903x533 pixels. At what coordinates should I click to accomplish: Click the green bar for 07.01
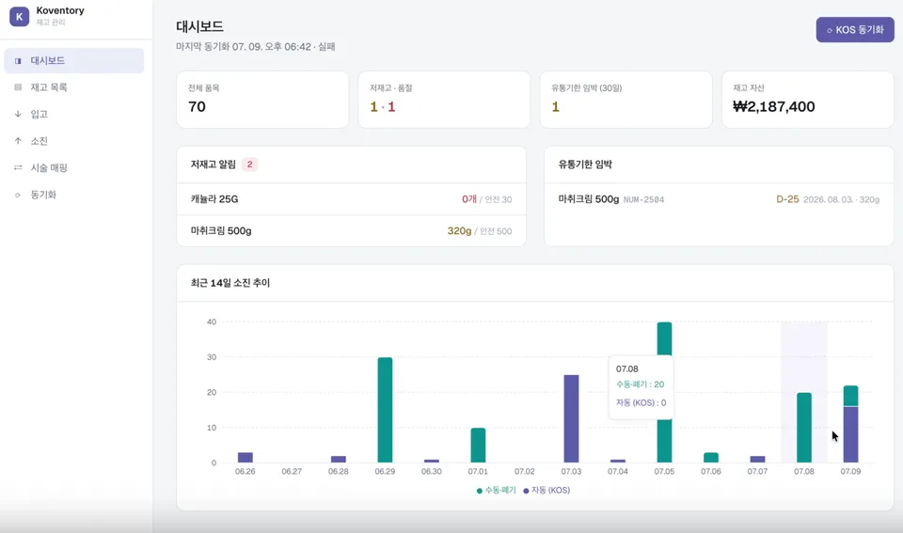tap(478, 446)
